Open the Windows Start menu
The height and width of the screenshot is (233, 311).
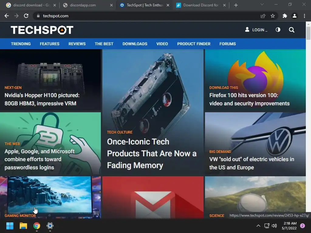coord(10,226)
